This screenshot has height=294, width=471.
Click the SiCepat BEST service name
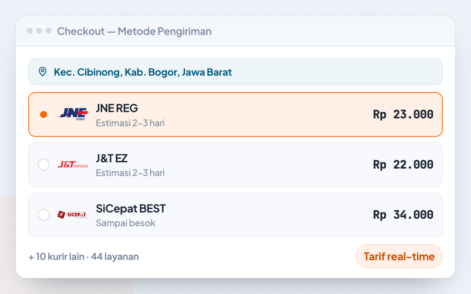click(131, 209)
